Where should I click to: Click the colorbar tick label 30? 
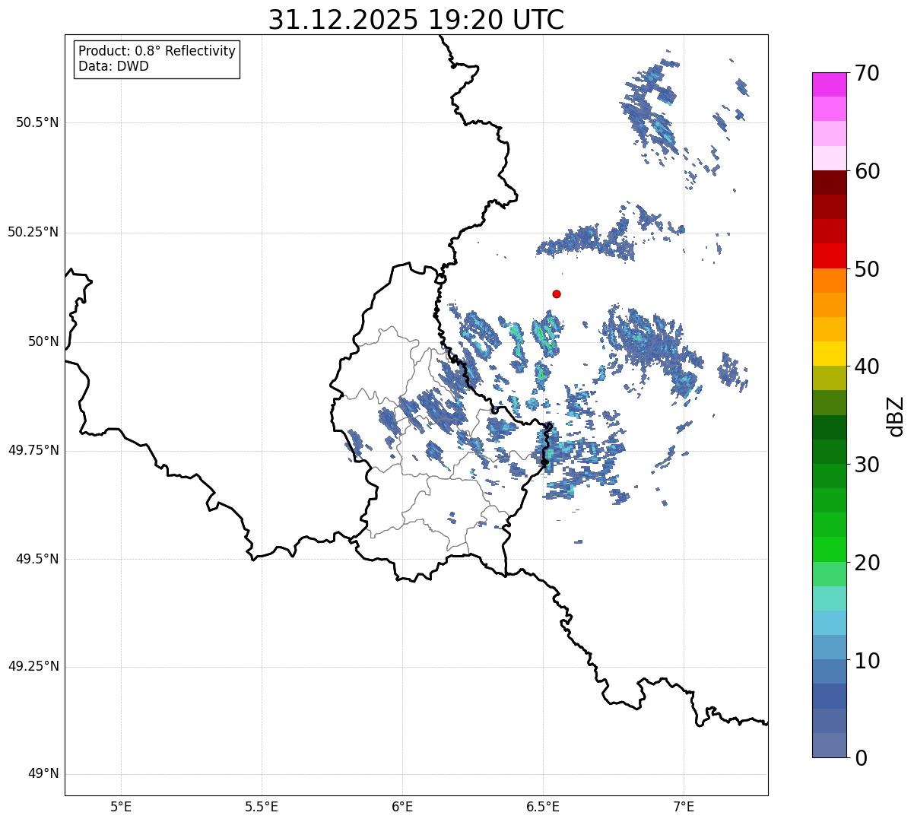click(x=868, y=465)
